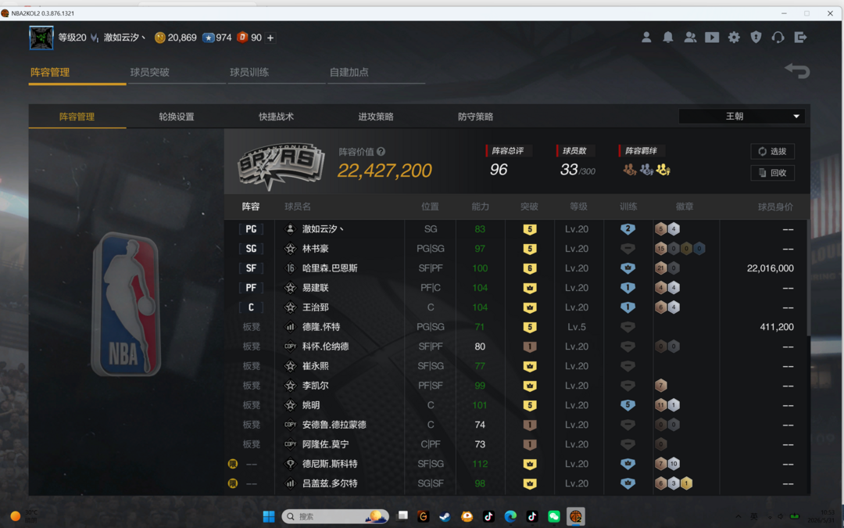The image size is (844, 528).
Task: Open the 轮换设置 sub-tab
Action: pos(177,117)
